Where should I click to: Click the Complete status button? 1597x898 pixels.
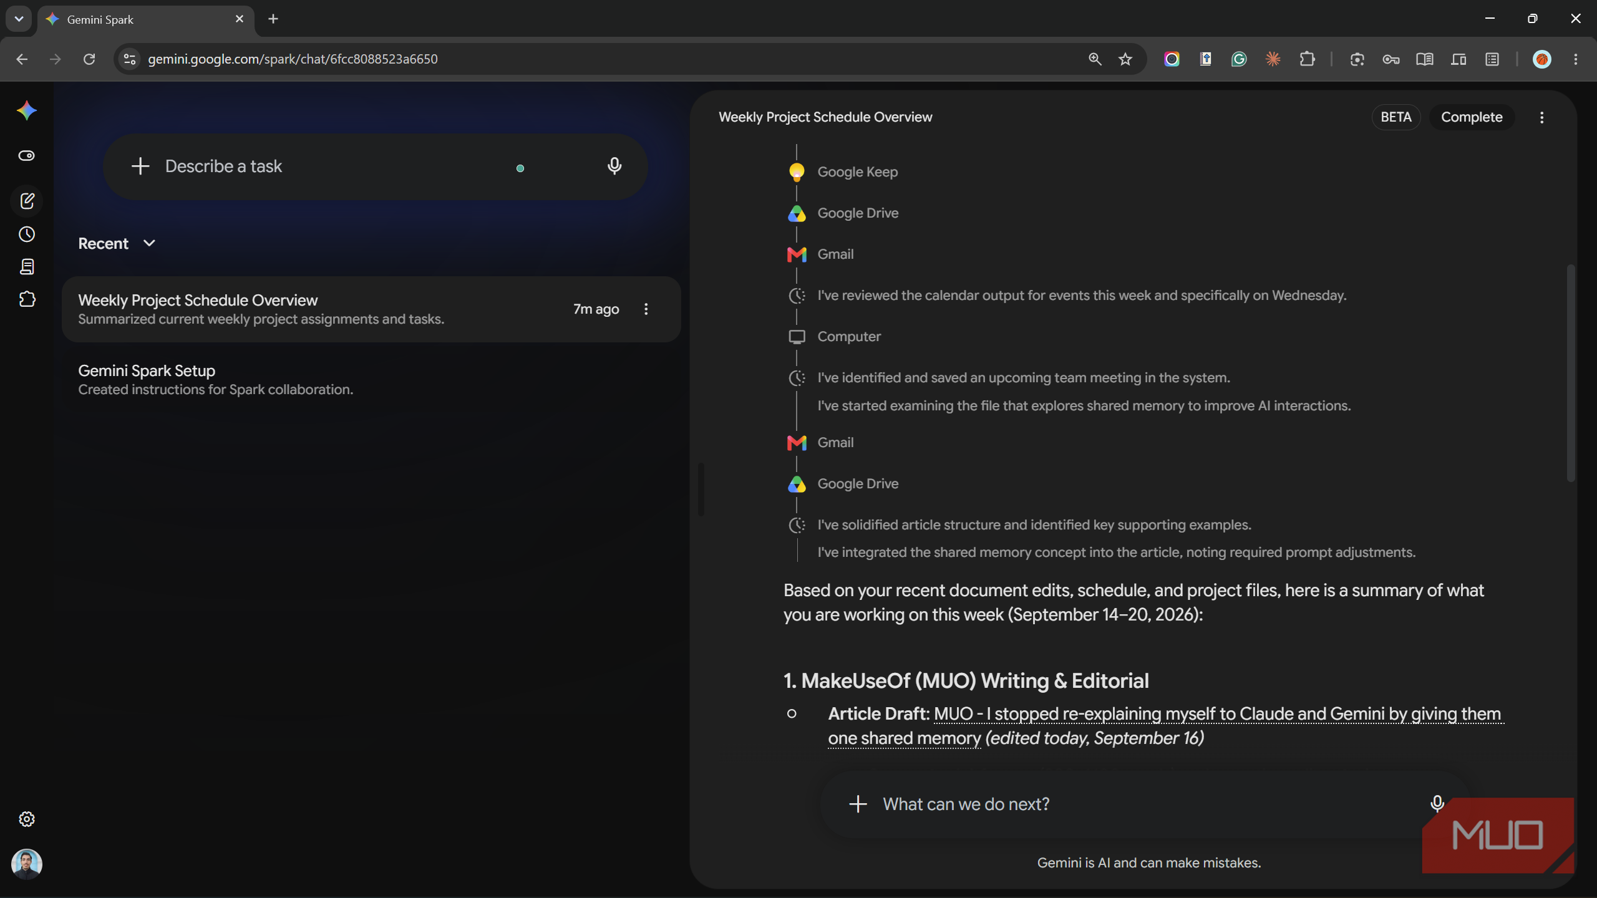point(1472,117)
